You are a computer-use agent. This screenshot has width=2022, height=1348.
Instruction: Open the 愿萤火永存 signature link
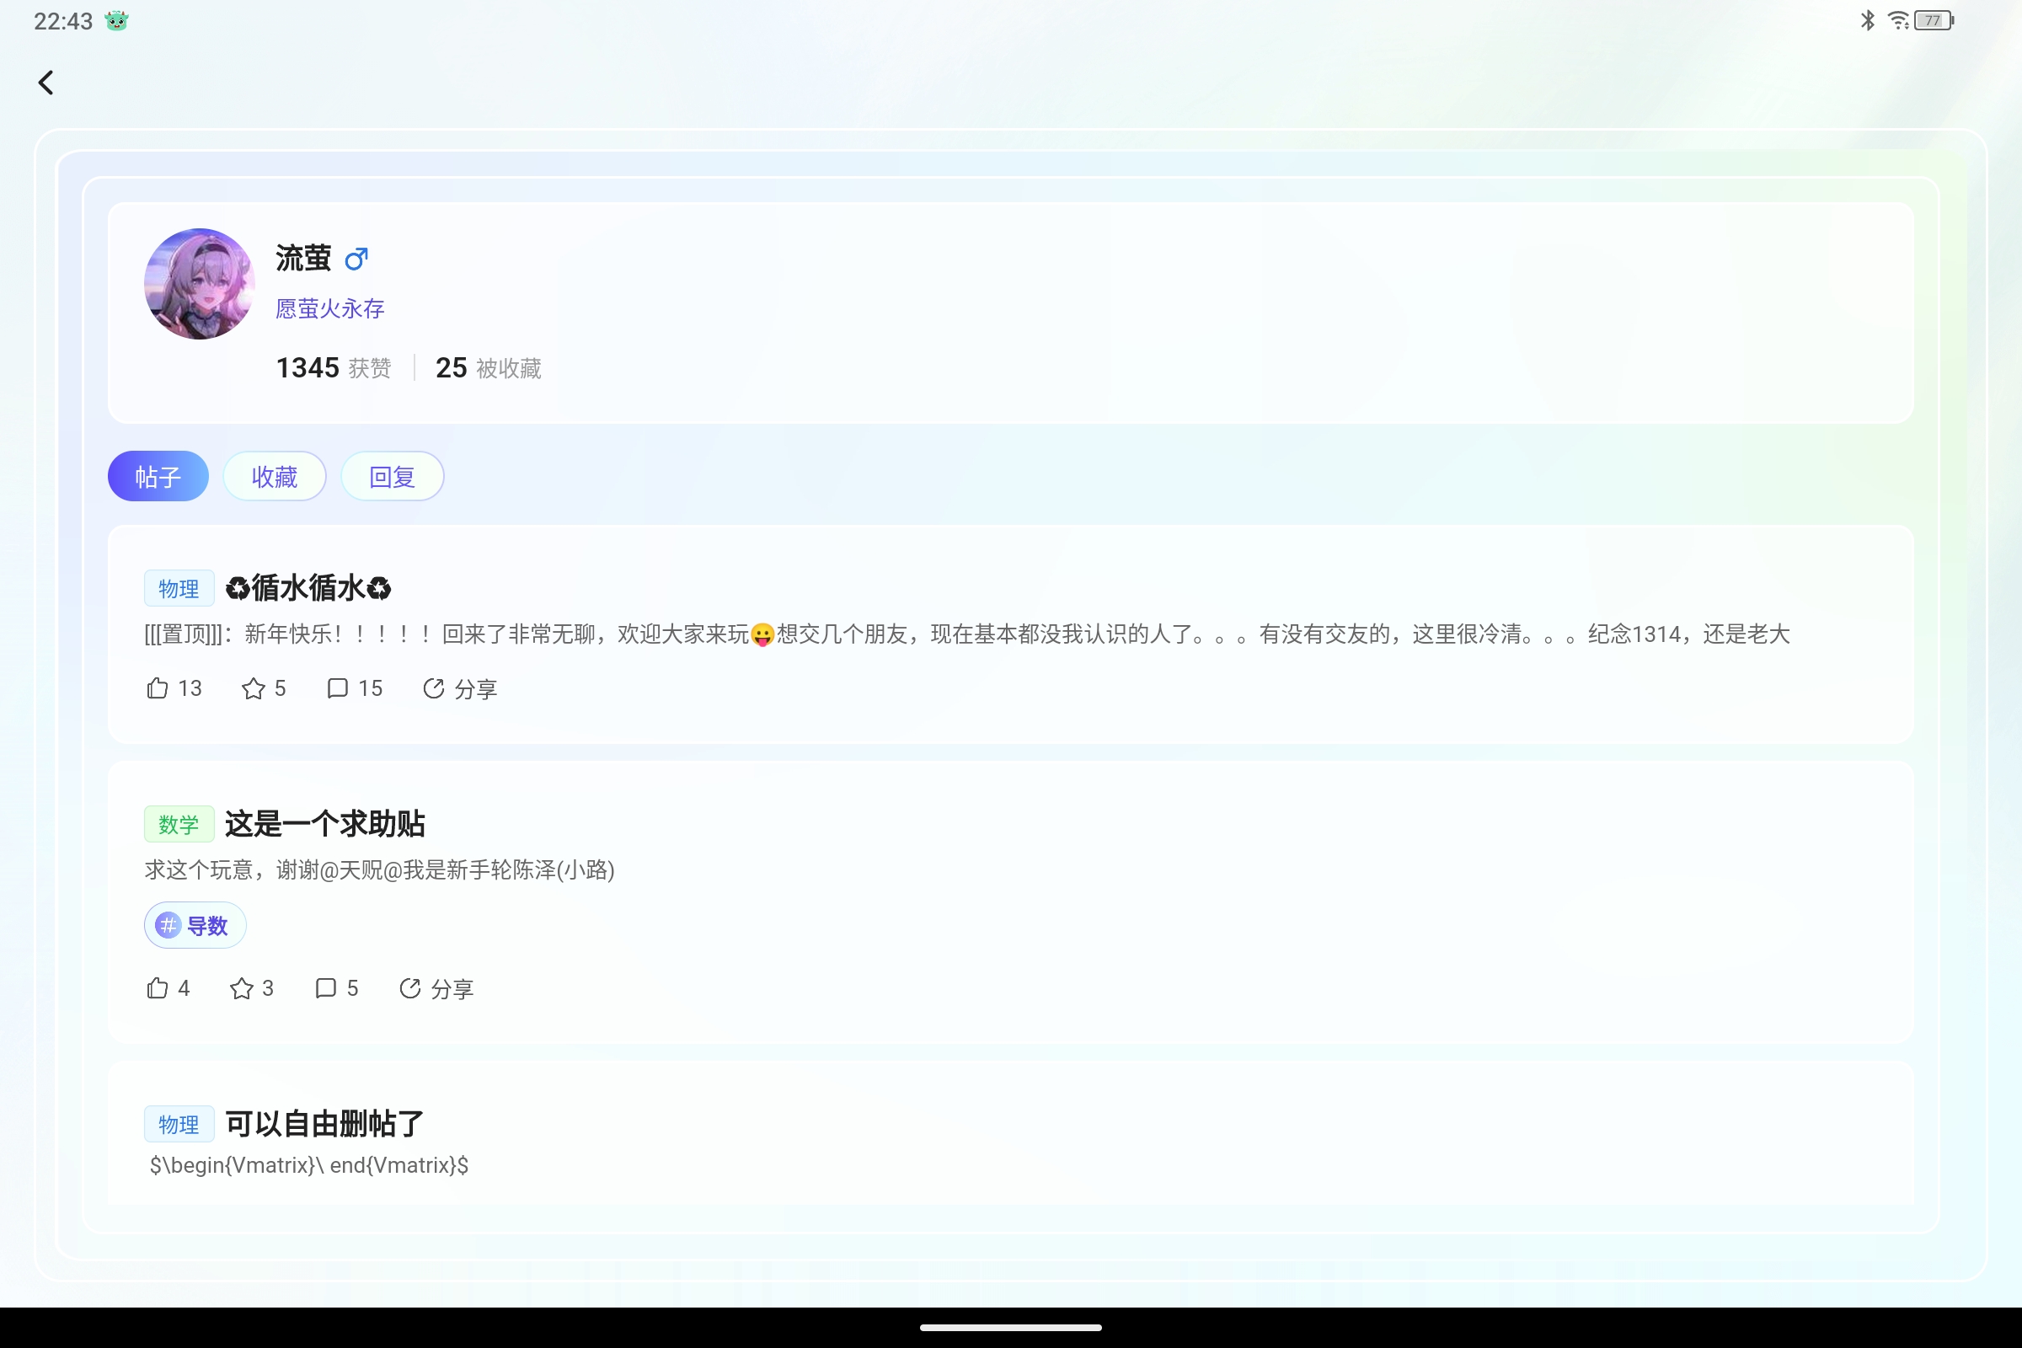[x=329, y=308]
